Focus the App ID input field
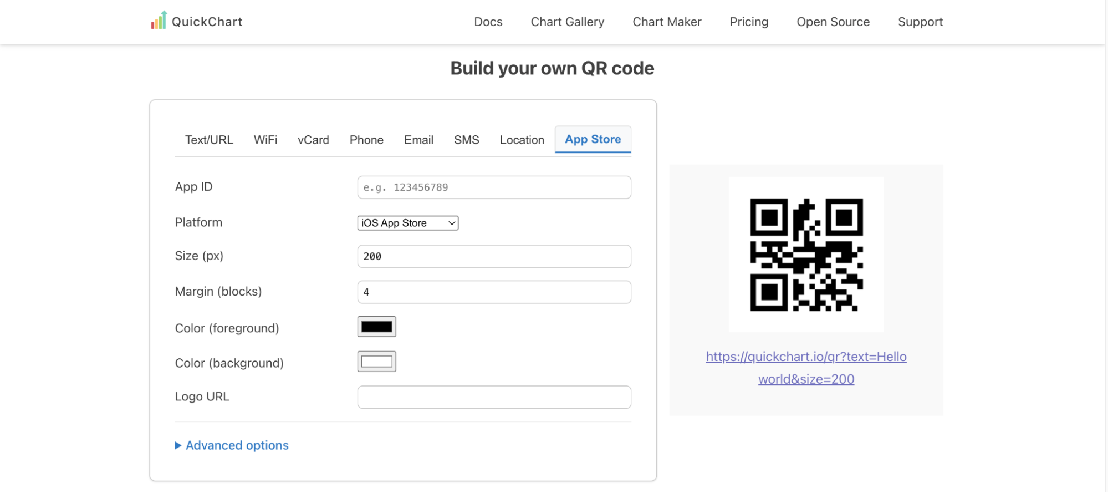The image size is (1108, 493). [x=494, y=187]
